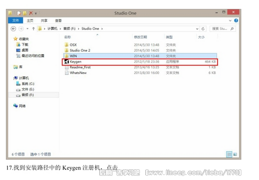Screen dimensions: 259x180
Task: Click the Studio One breadcrumb segment
Action: 90,28
